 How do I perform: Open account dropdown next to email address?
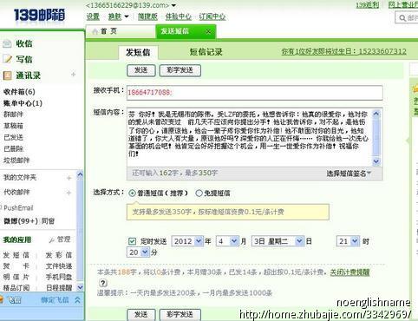173,5
